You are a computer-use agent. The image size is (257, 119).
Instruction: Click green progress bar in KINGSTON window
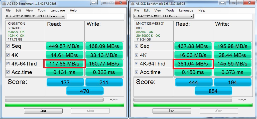(x=64, y=105)
